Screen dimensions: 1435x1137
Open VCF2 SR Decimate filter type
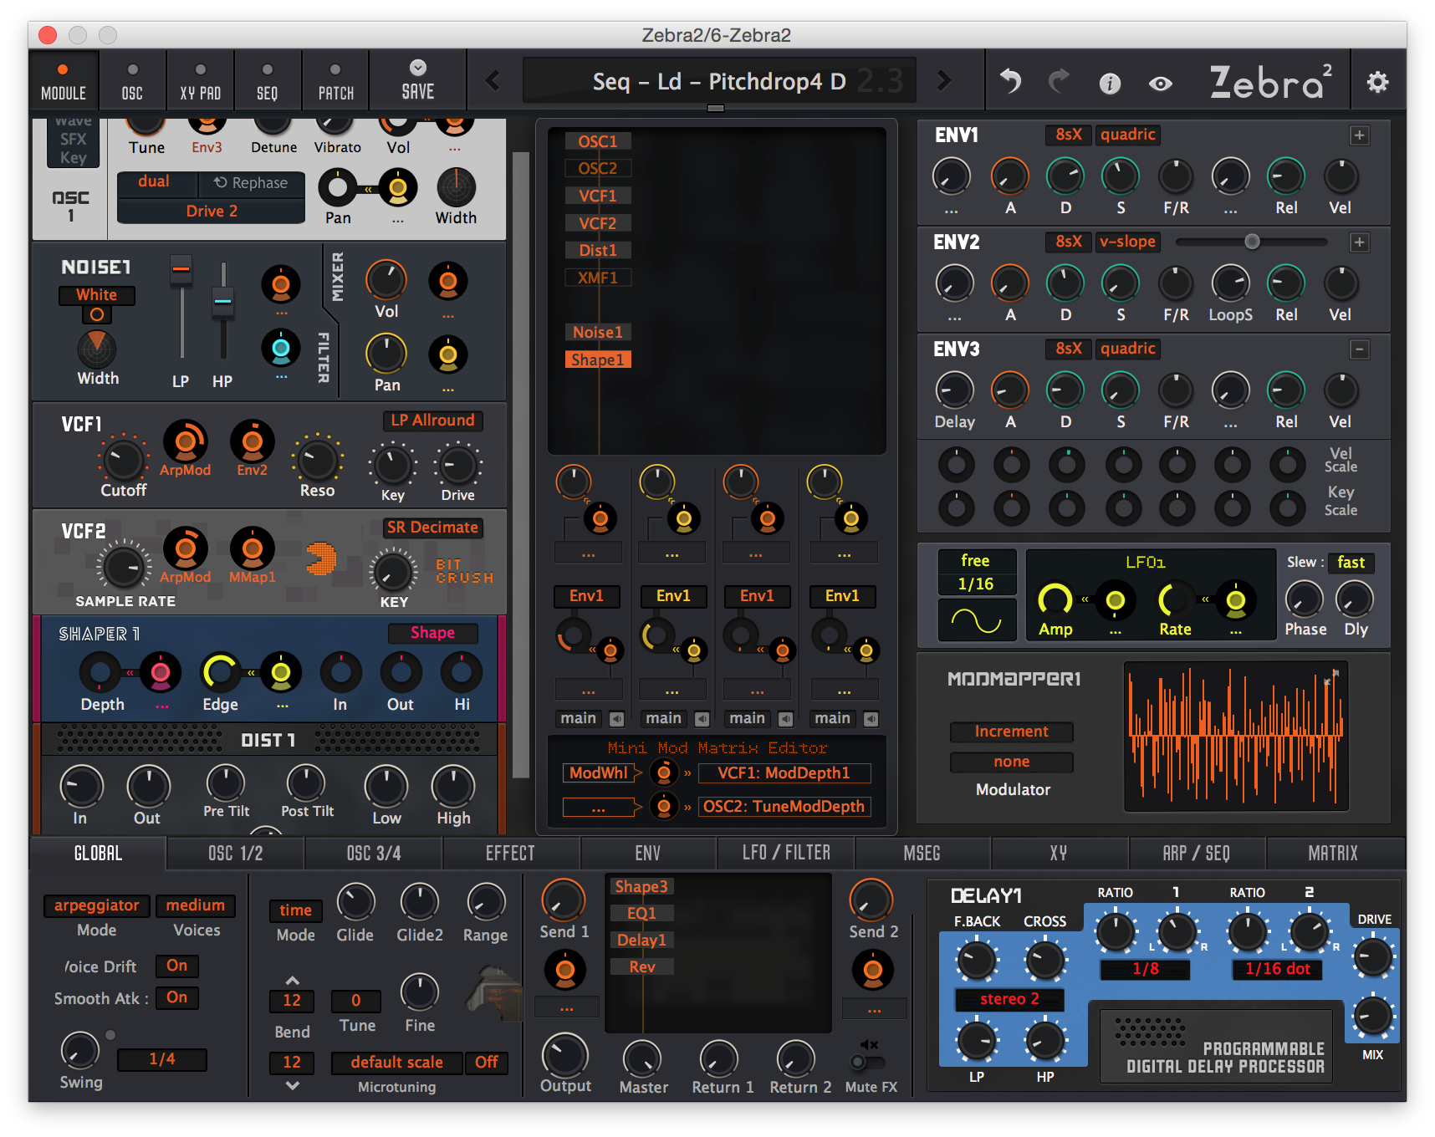click(x=432, y=528)
